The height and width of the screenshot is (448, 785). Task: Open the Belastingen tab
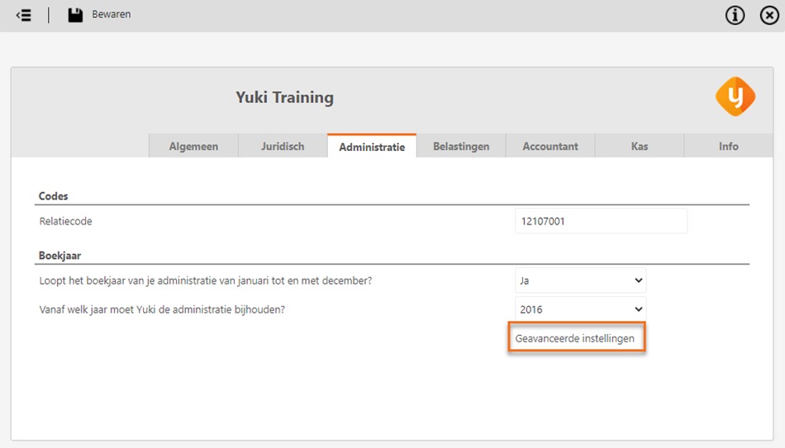point(461,146)
